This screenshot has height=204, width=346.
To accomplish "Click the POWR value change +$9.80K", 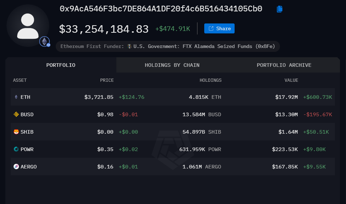I will point(315,149).
